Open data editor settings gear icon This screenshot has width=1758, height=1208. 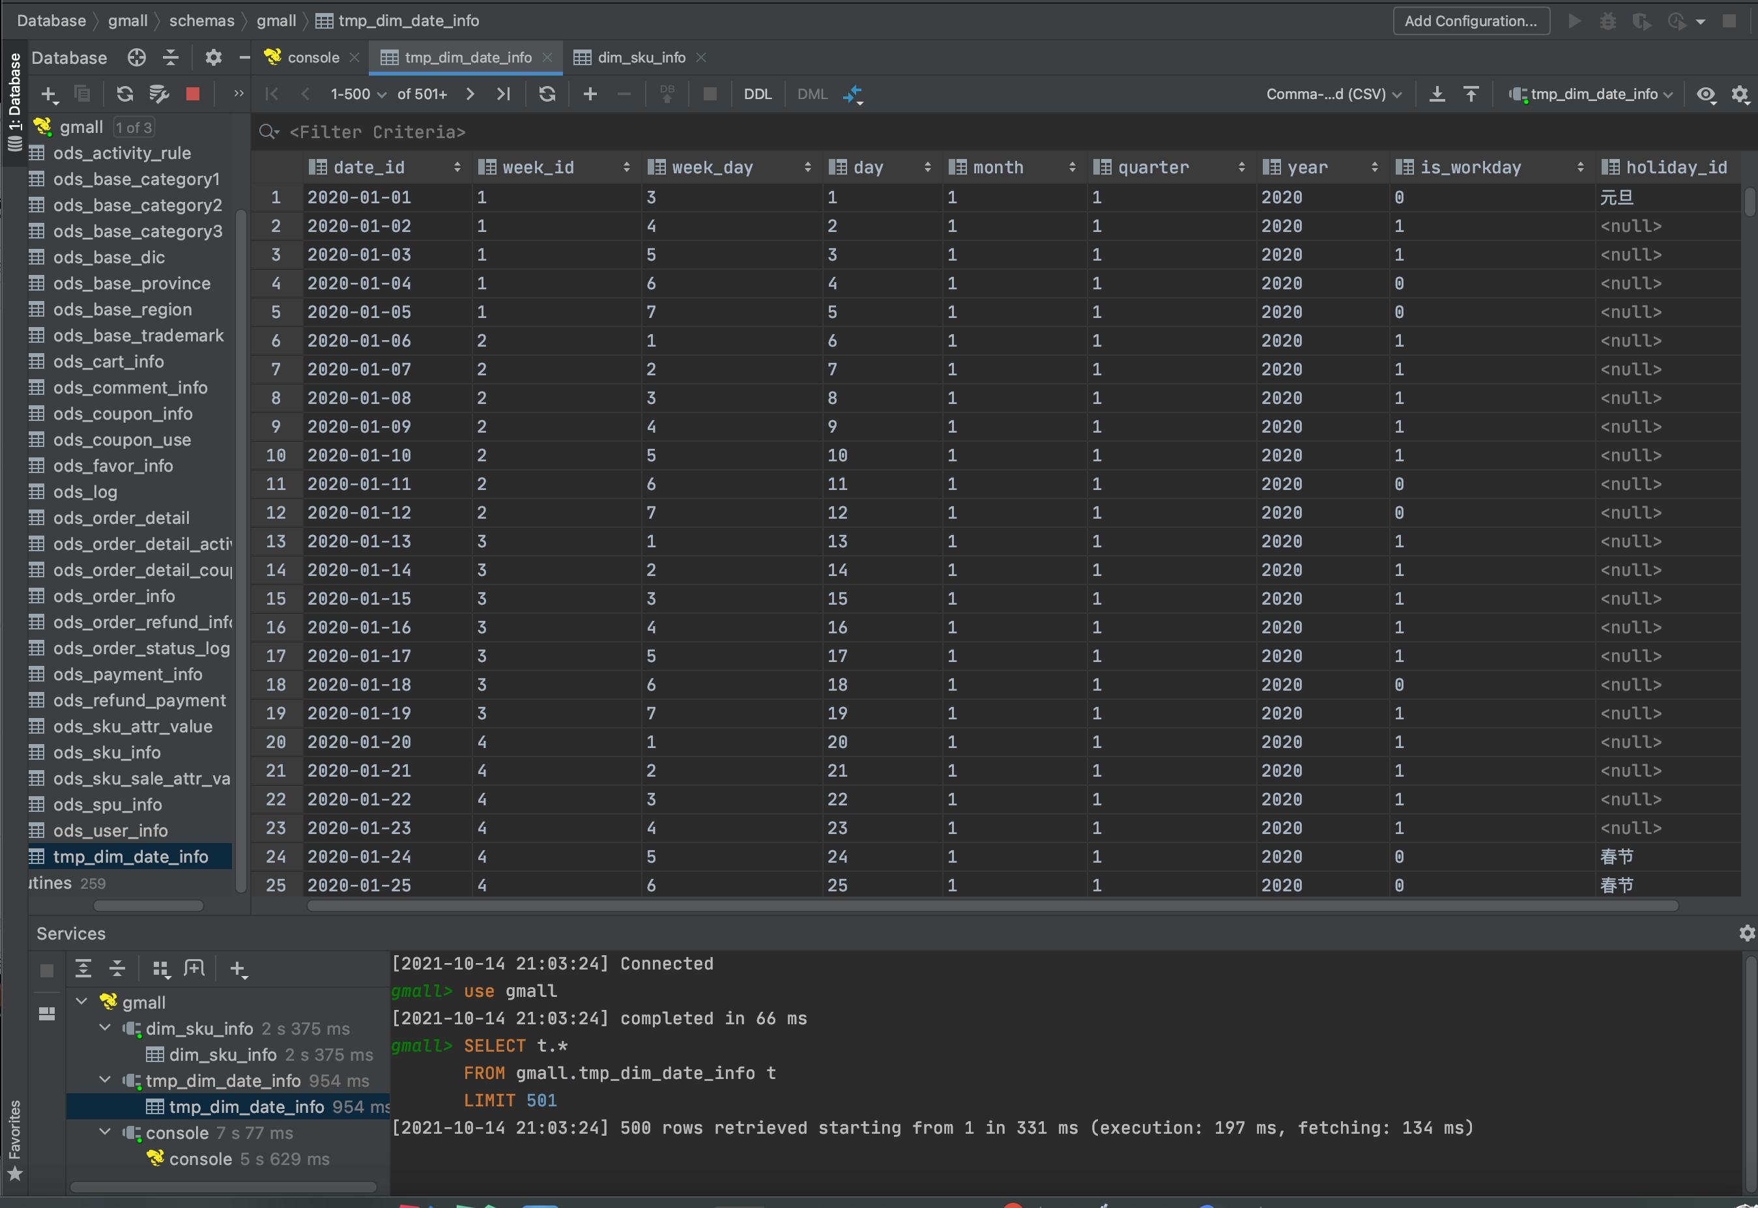tap(1740, 94)
